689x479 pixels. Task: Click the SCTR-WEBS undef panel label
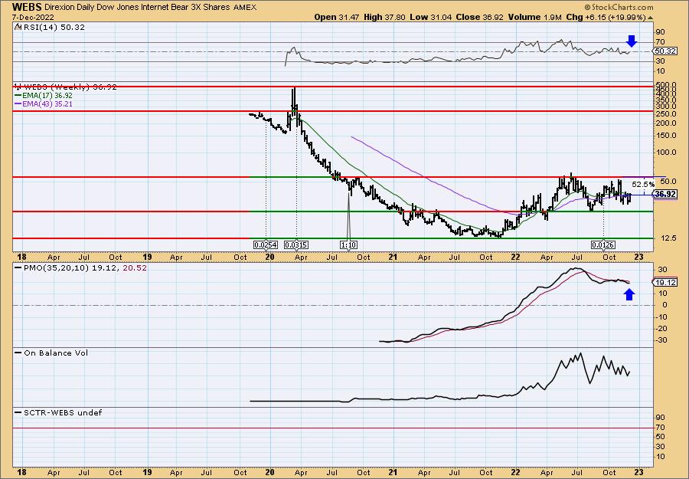tap(58, 412)
